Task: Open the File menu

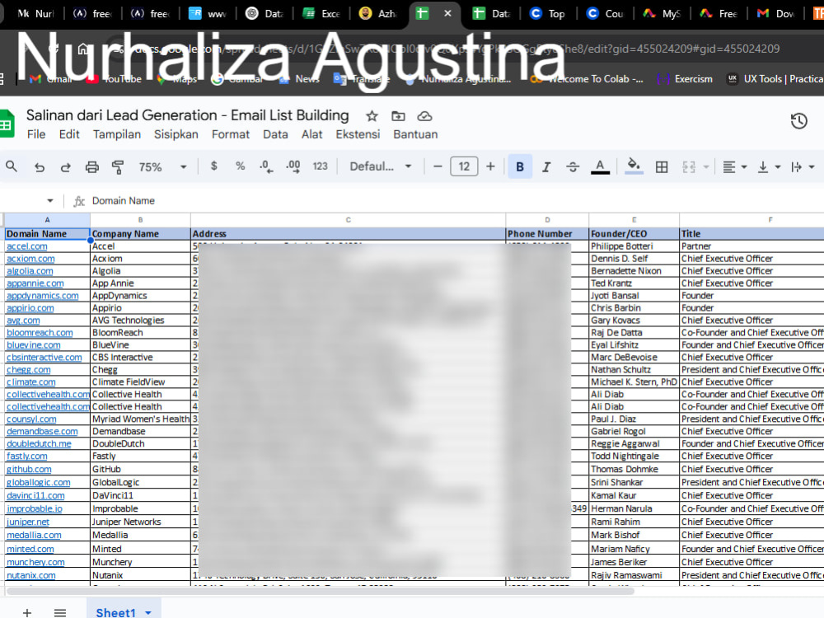Action: tap(36, 134)
